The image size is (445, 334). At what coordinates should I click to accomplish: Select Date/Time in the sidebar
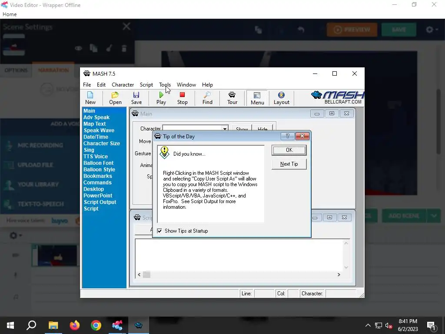(96, 137)
